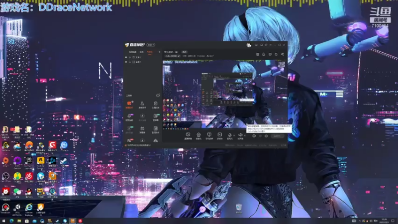Open the WeGame desktop shortcut
The height and width of the screenshot is (224, 398).
[5, 146]
